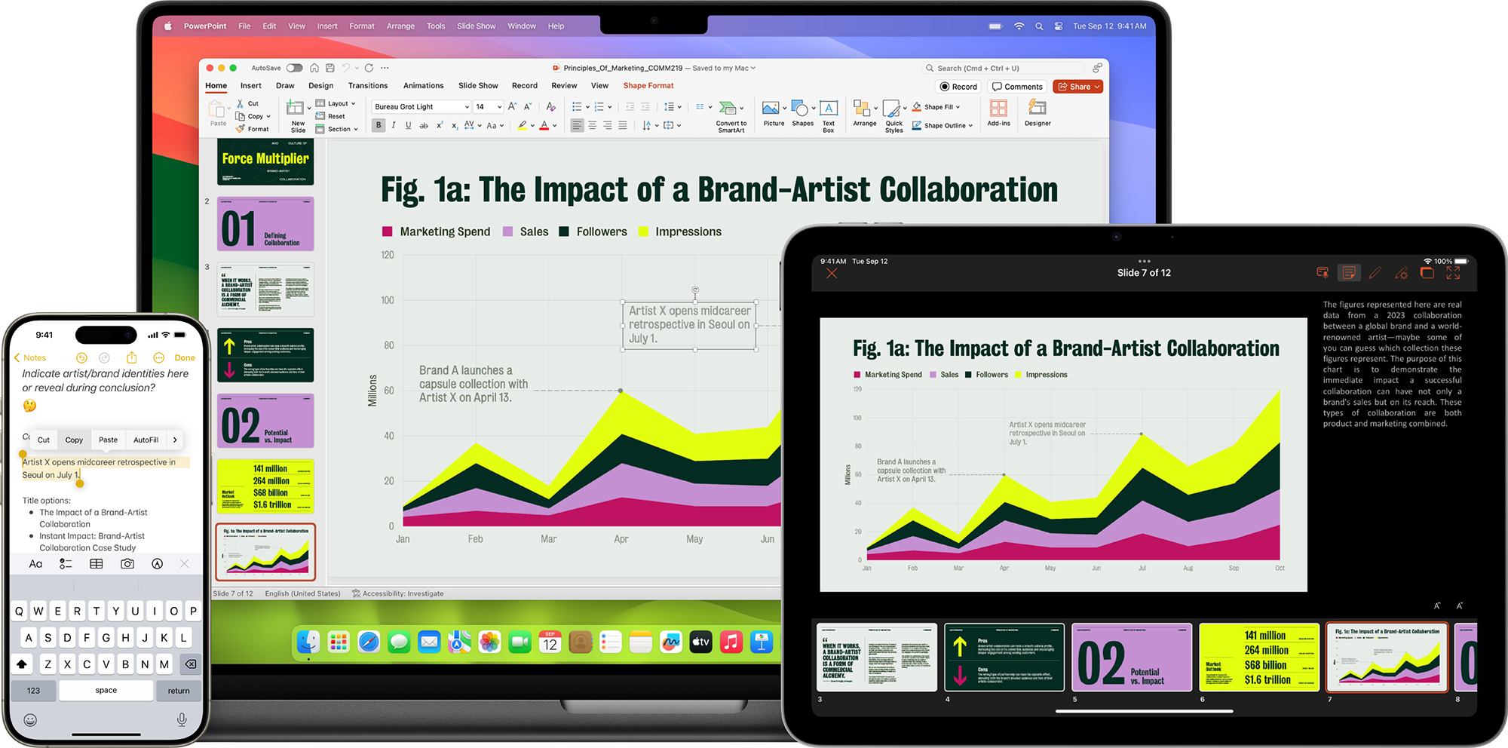This screenshot has height=748, width=1508.
Task: Open the Bureau Grot Light font dropdown
Action: click(x=466, y=107)
